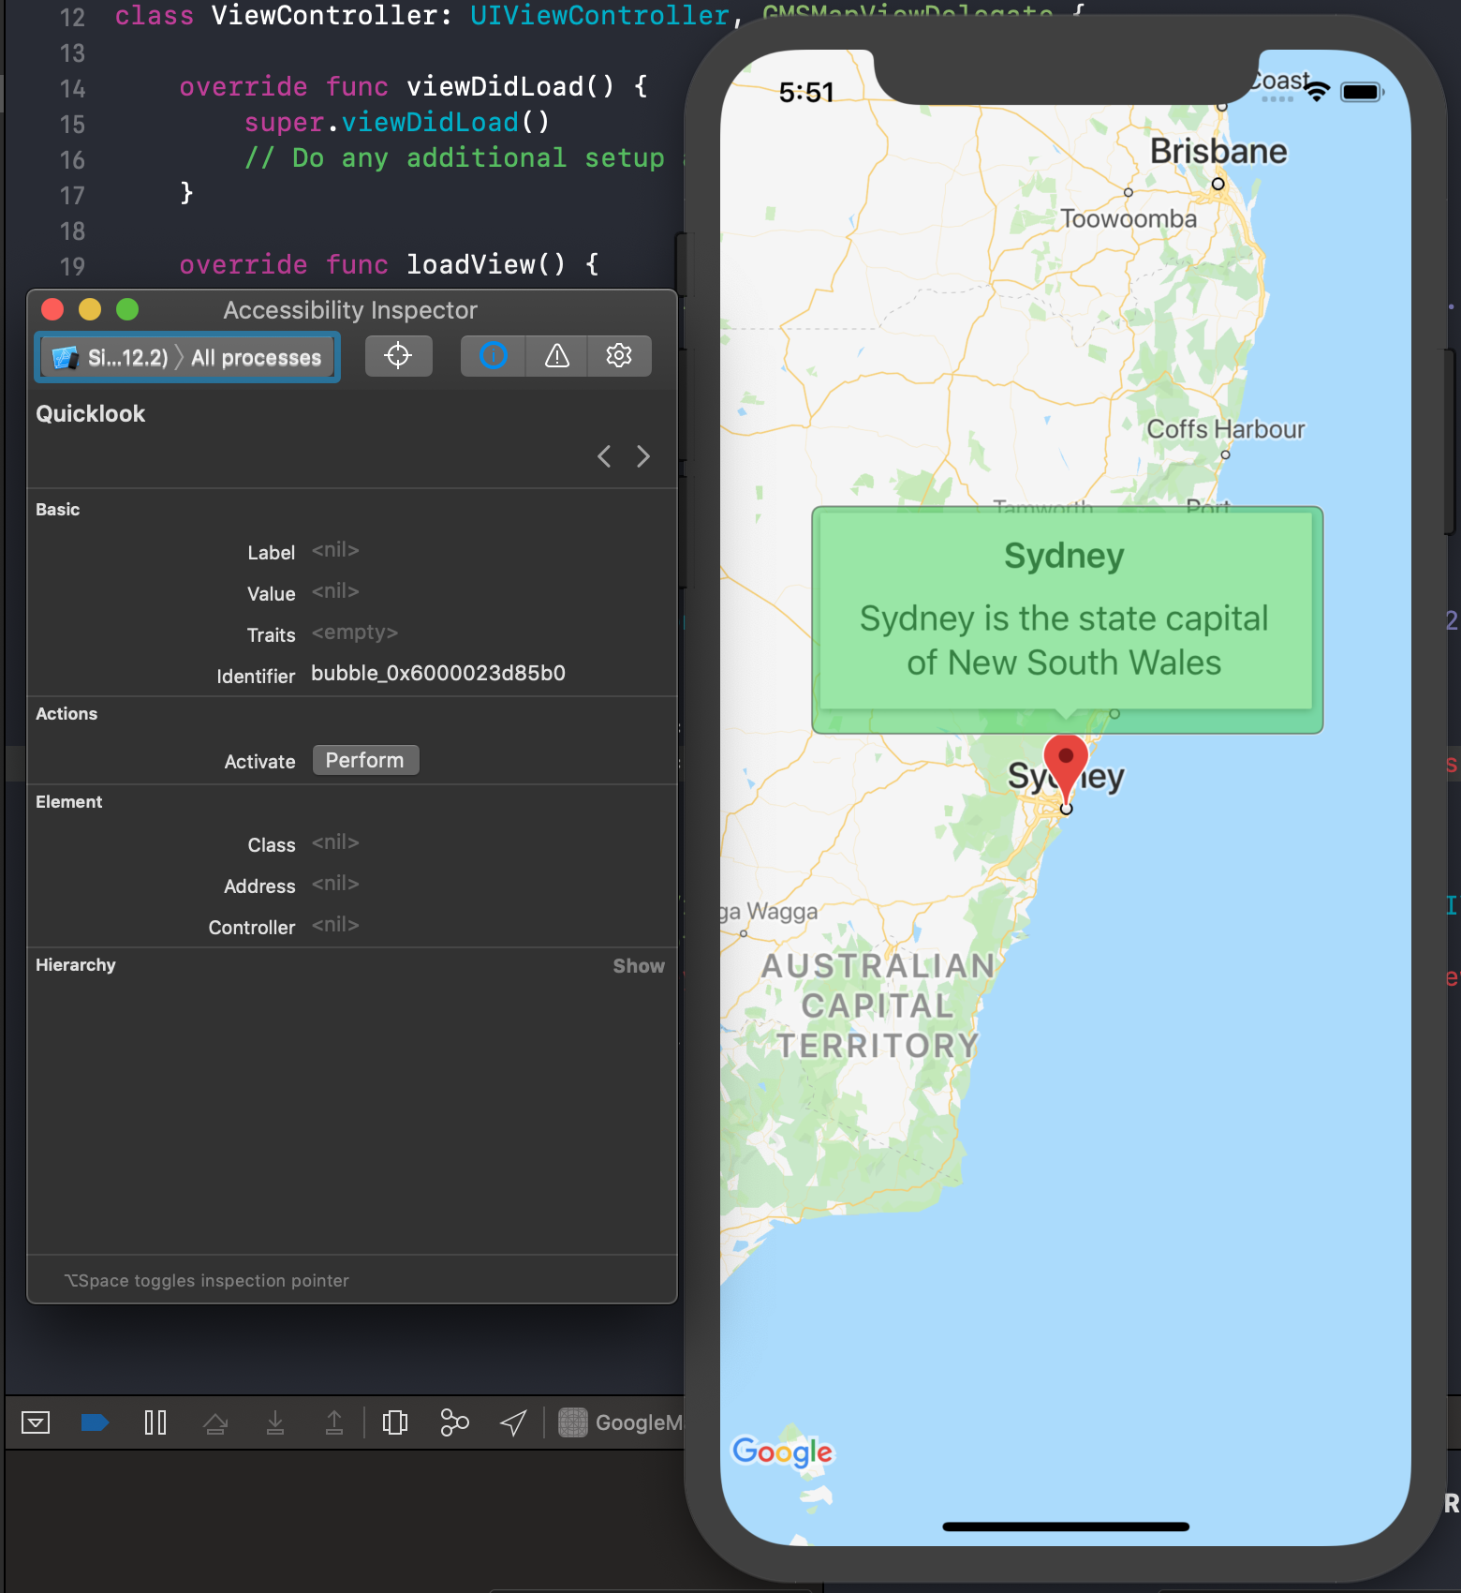This screenshot has height=1593, width=1461.
Task: Hide the debug area toggle icon
Action: coord(36,1422)
